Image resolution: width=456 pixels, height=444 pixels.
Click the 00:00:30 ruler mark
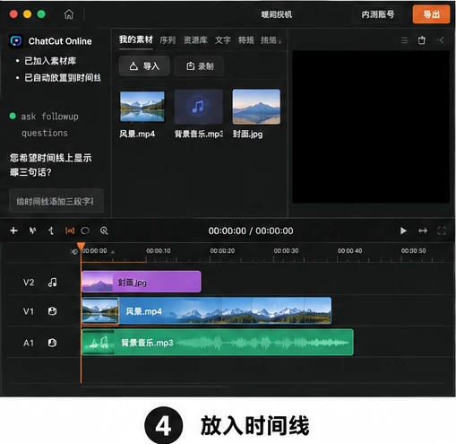pyautogui.click(x=286, y=250)
